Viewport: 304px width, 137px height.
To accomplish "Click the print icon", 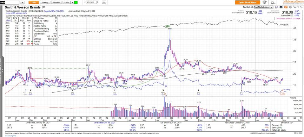I will (290, 7).
